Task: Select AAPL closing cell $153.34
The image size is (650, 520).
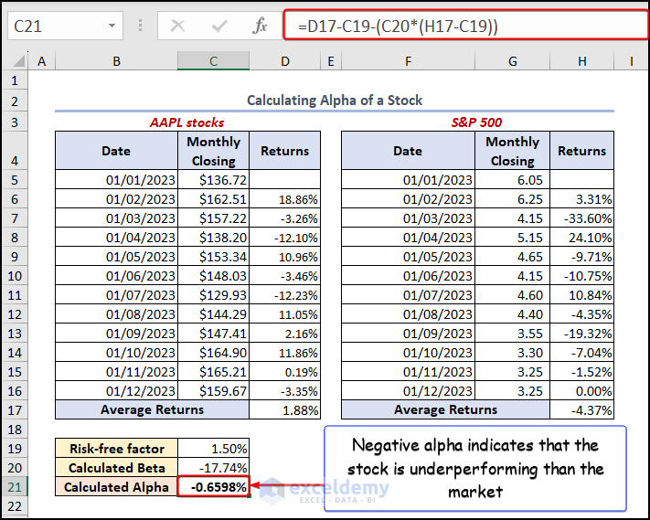Action: coord(214,257)
